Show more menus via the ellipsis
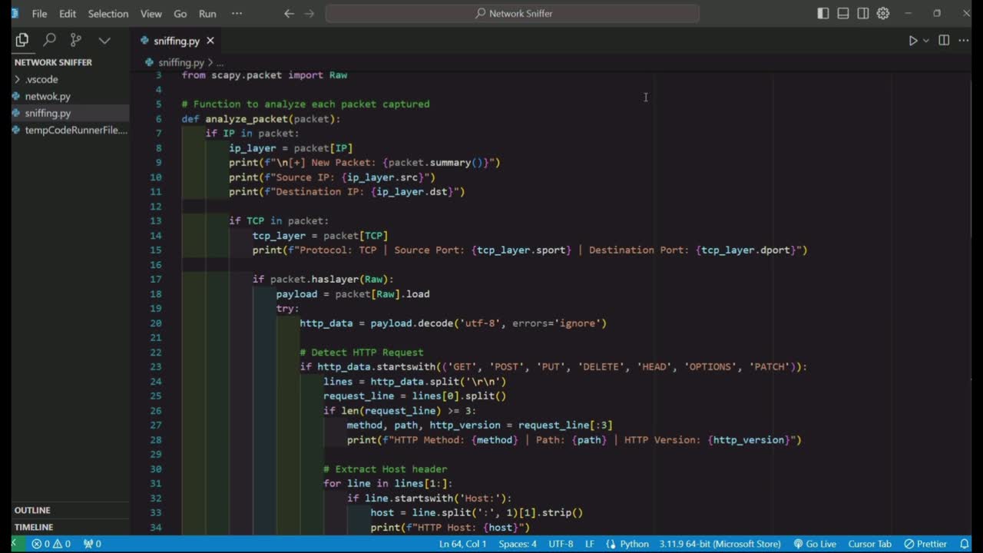The image size is (983, 553). click(x=237, y=14)
